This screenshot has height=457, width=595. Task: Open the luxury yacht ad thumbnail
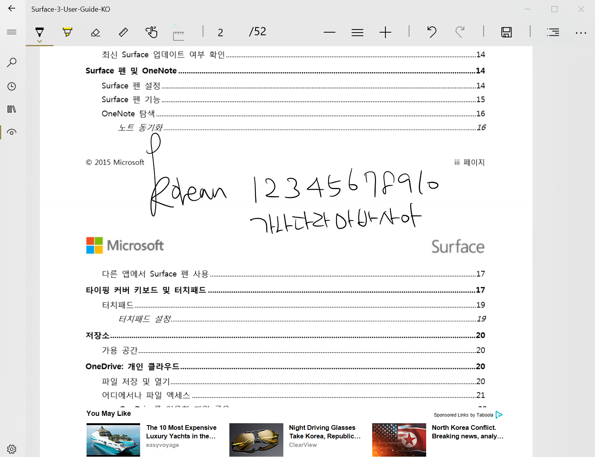(113, 440)
